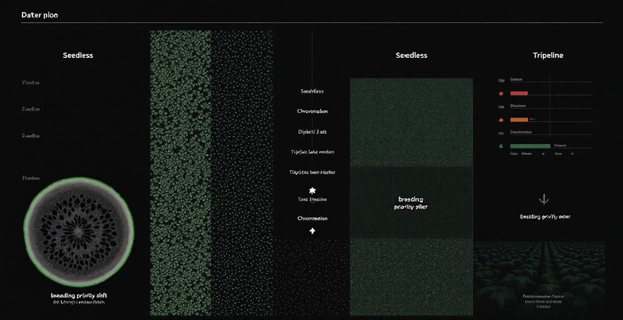Viewport: 623px width, 320px height.
Task: Click the green down arrow under the Tripeline chart
Action: point(544,199)
